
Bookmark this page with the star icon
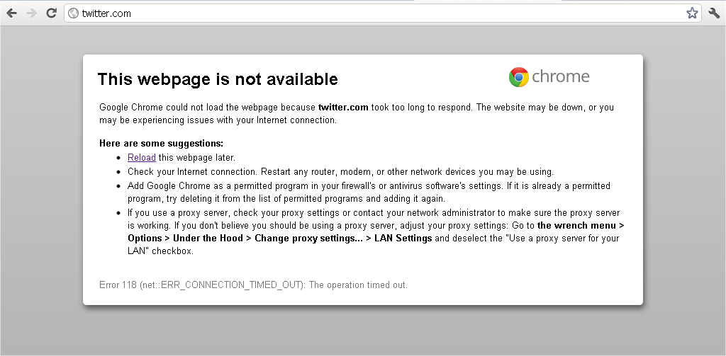tap(692, 13)
